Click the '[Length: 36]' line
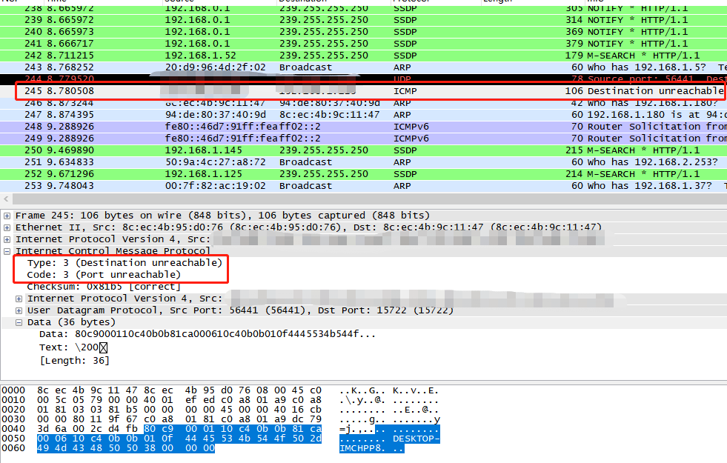The height and width of the screenshot is (463, 727). tap(74, 361)
